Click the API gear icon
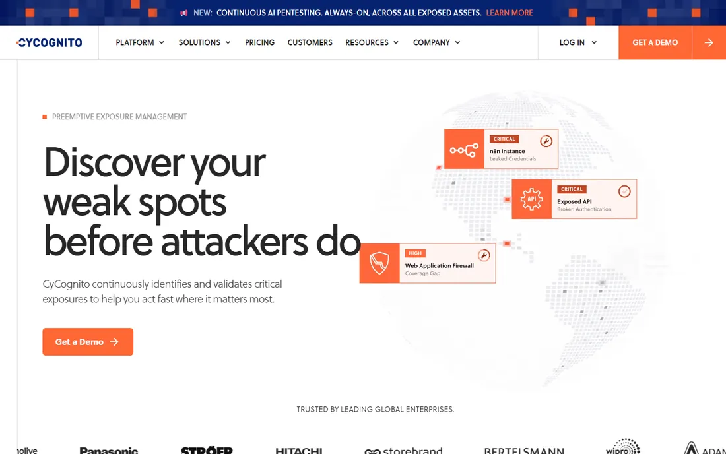This screenshot has height=454, width=726. coord(531,199)
